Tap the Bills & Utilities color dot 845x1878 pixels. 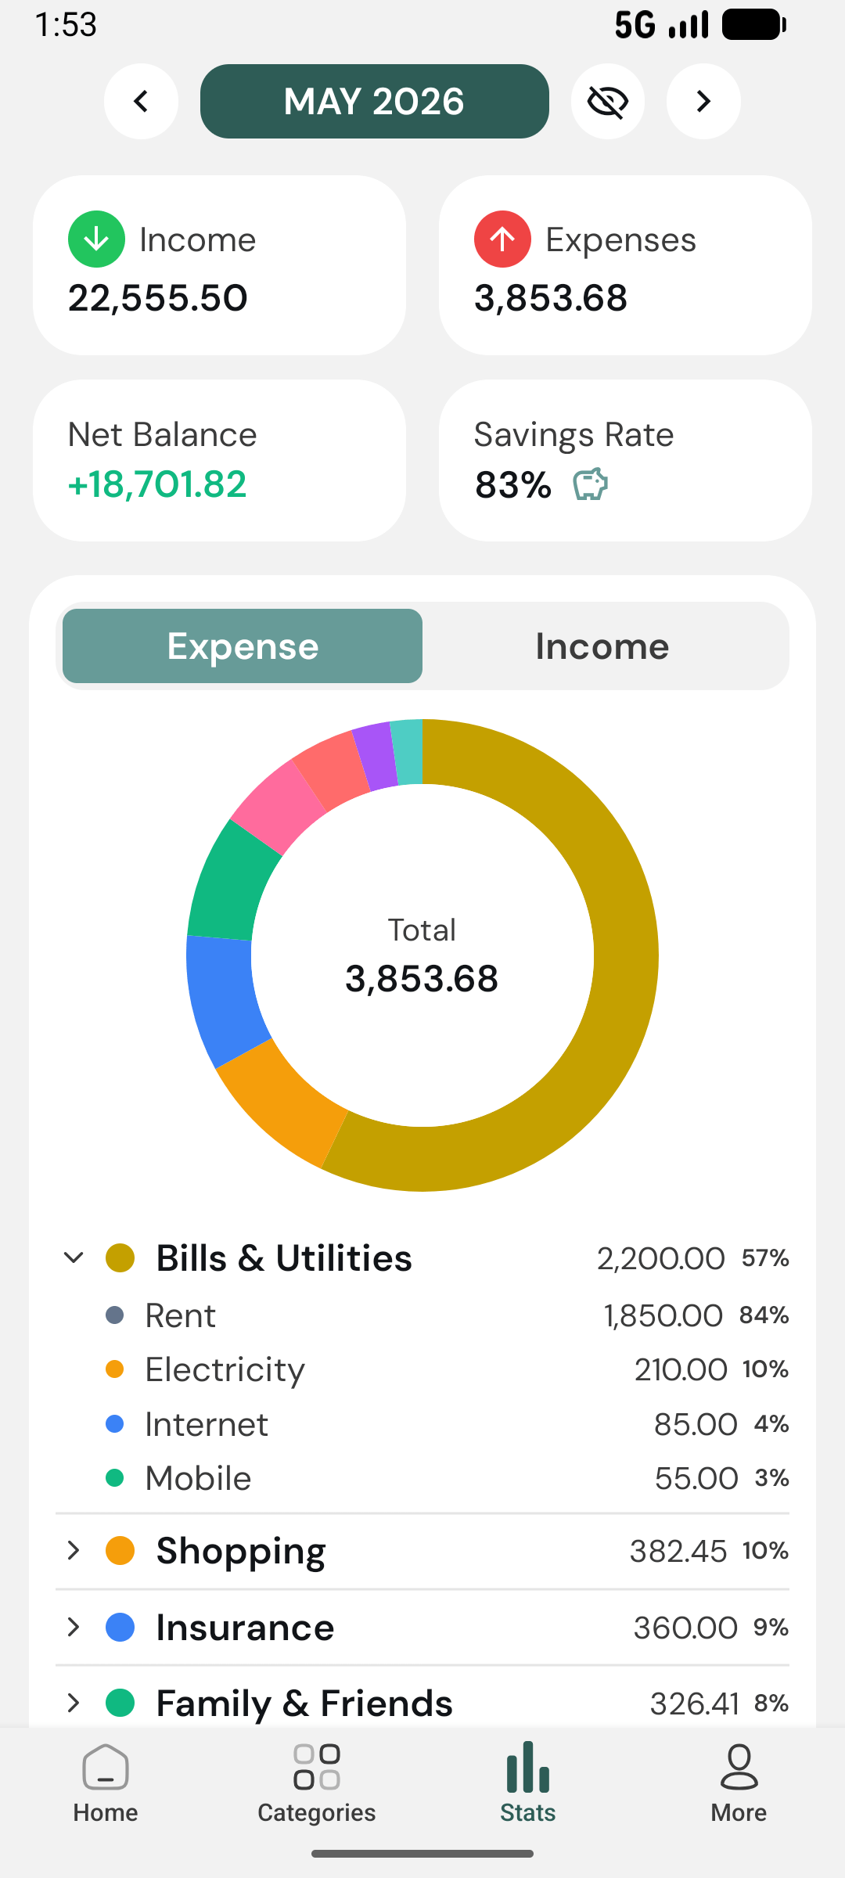click(x=120, y=1258)
